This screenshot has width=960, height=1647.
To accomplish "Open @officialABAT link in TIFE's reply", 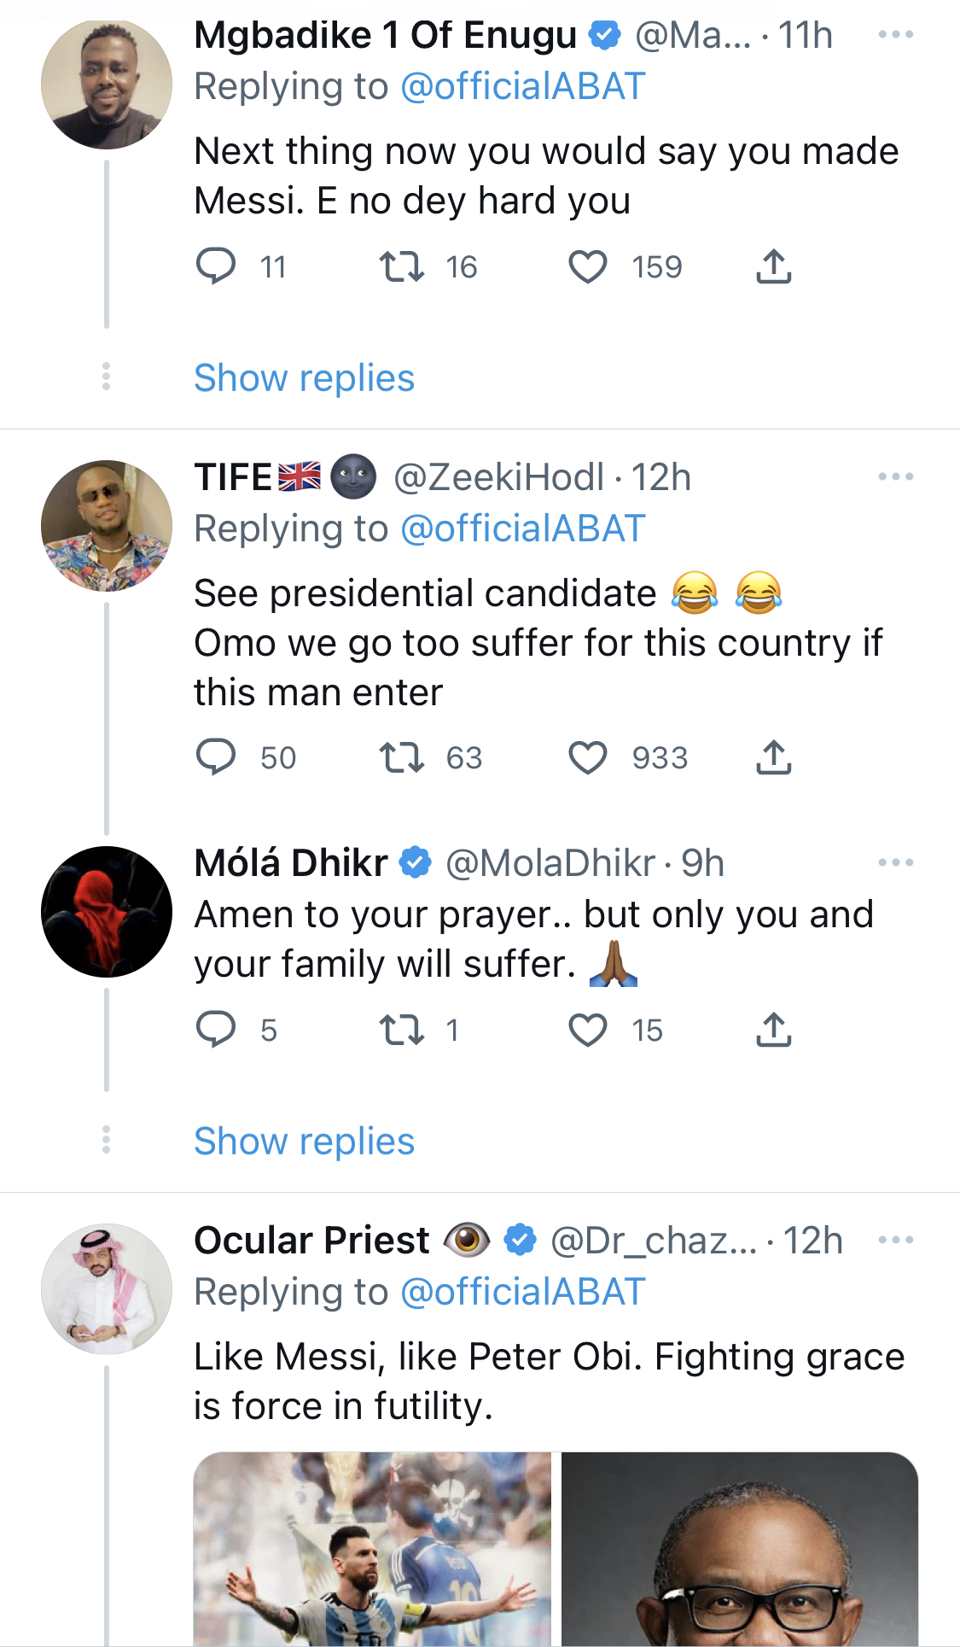I will coord(523,529).
